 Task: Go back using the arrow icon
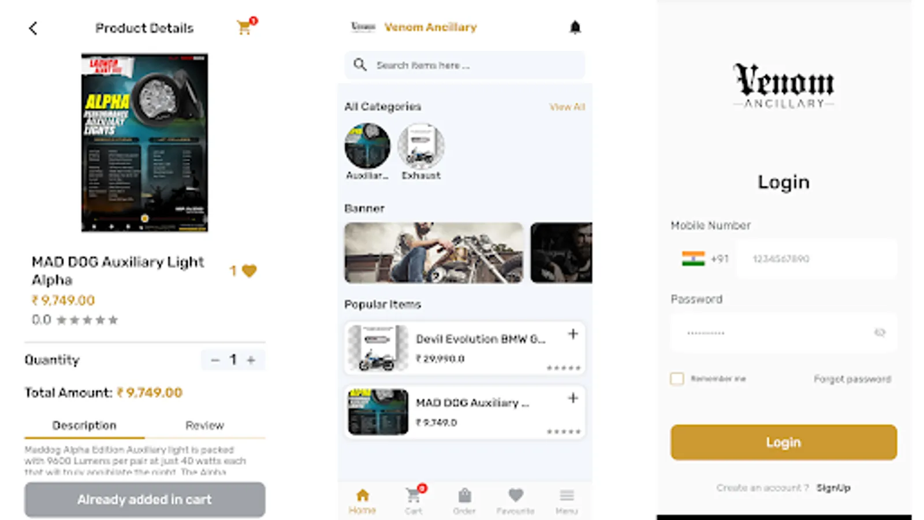(x=33, y=28)
